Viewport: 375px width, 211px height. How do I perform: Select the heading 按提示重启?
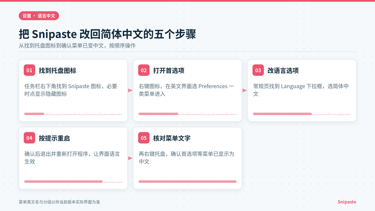click(54, 138)
